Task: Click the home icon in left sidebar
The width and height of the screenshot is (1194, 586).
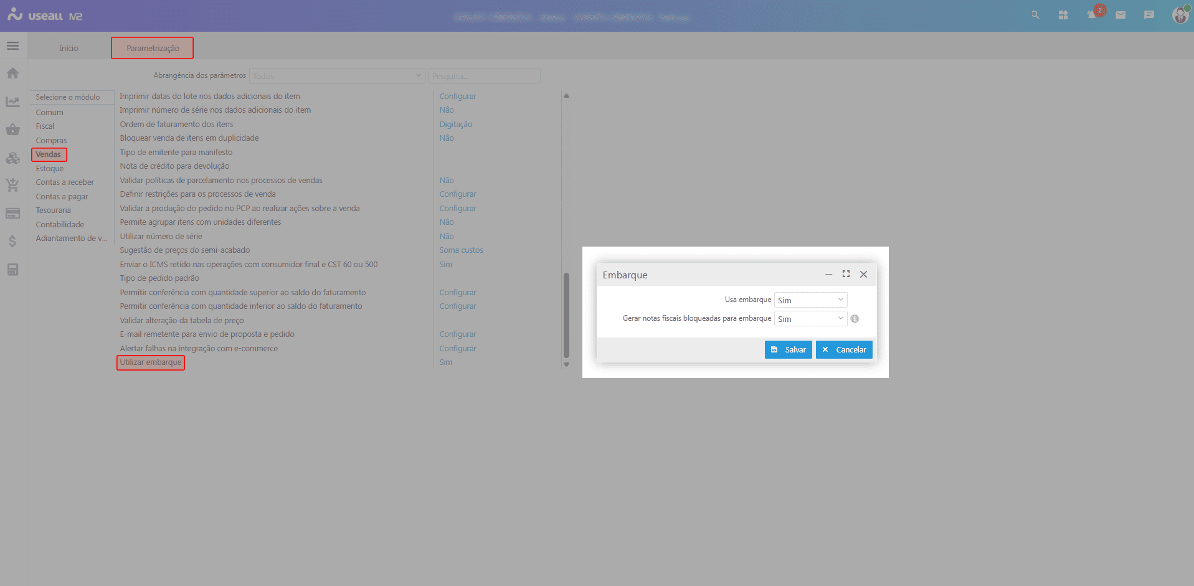Action: (12, 73)
